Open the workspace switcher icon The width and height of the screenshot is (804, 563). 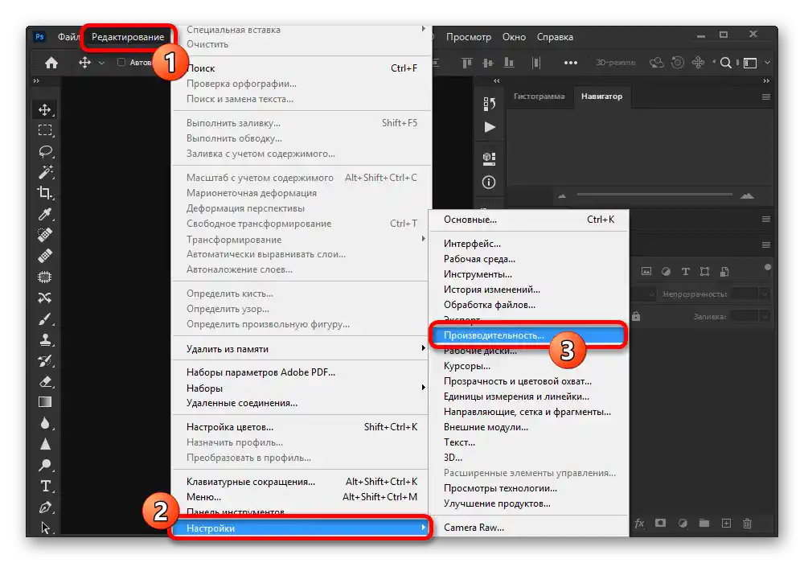coord(750,63)
